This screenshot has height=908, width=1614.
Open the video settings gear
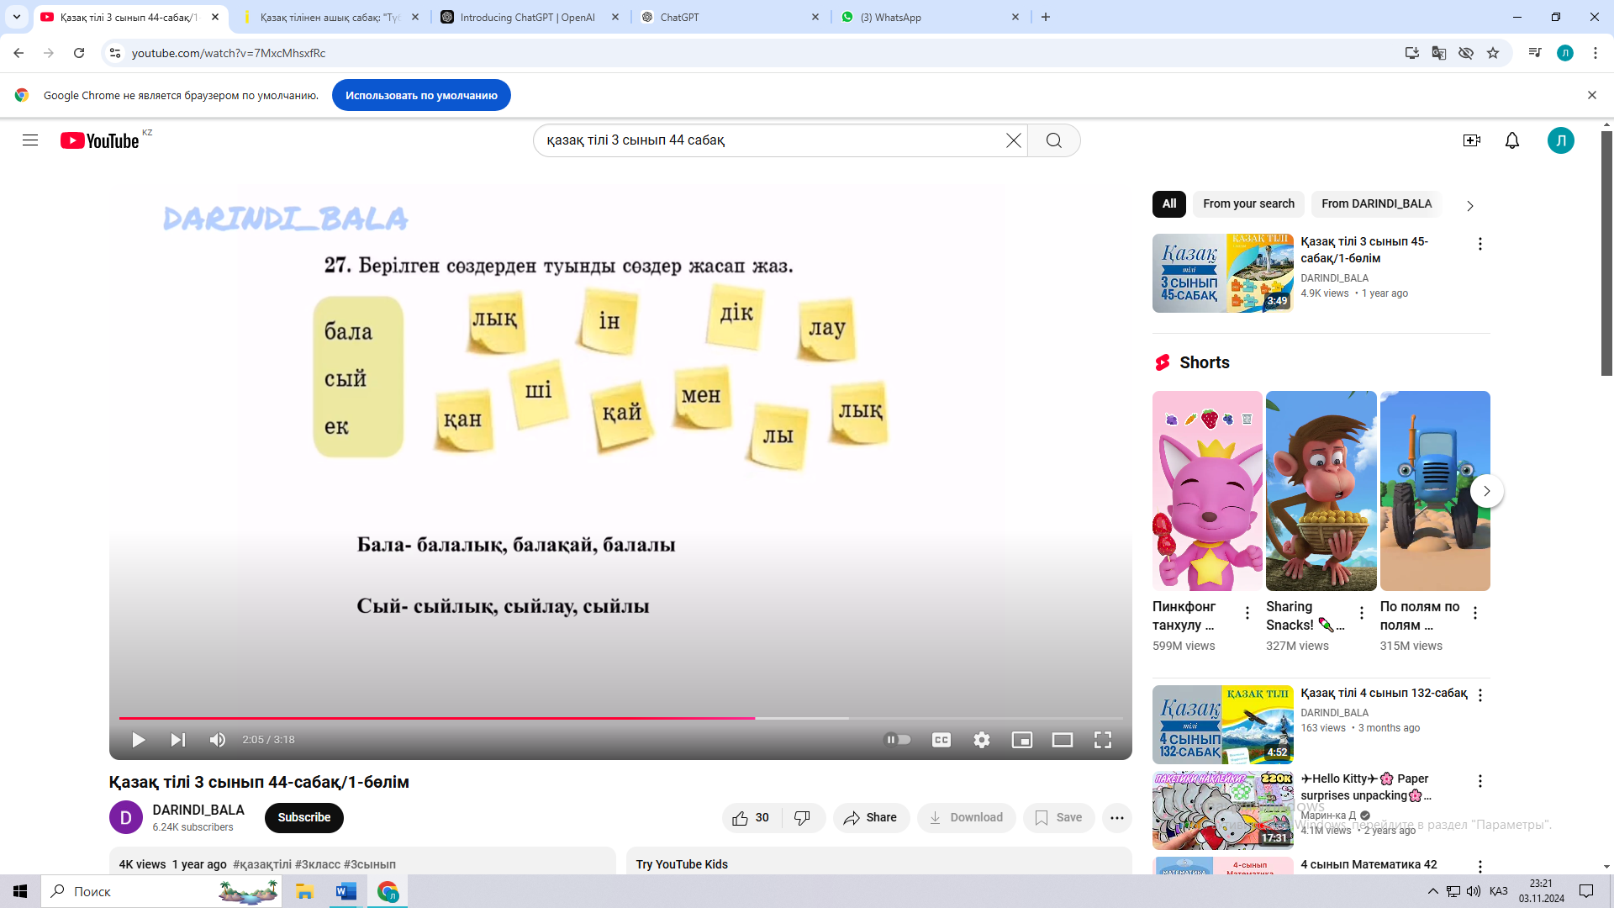981,740
